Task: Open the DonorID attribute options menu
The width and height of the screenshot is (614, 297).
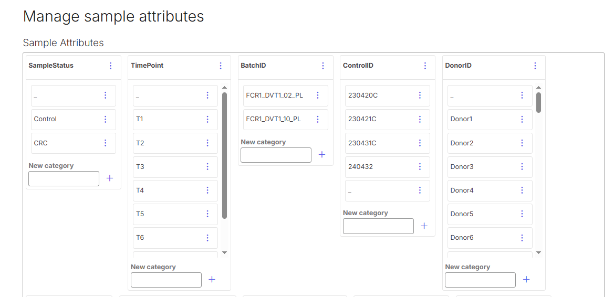Action: (535, 66)
